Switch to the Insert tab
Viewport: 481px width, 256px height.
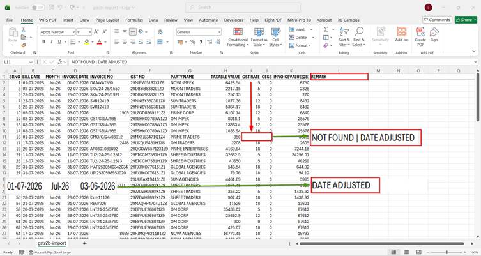click(x=68, y=20)
